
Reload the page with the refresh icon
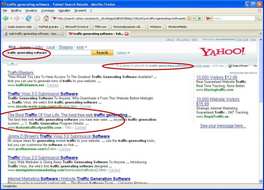(29, 18)
